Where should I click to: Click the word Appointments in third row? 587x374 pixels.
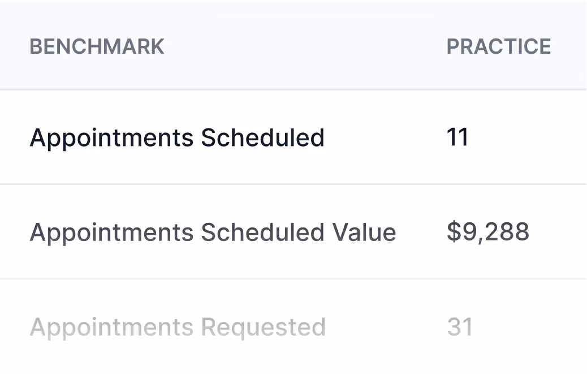tap(111, 328)
